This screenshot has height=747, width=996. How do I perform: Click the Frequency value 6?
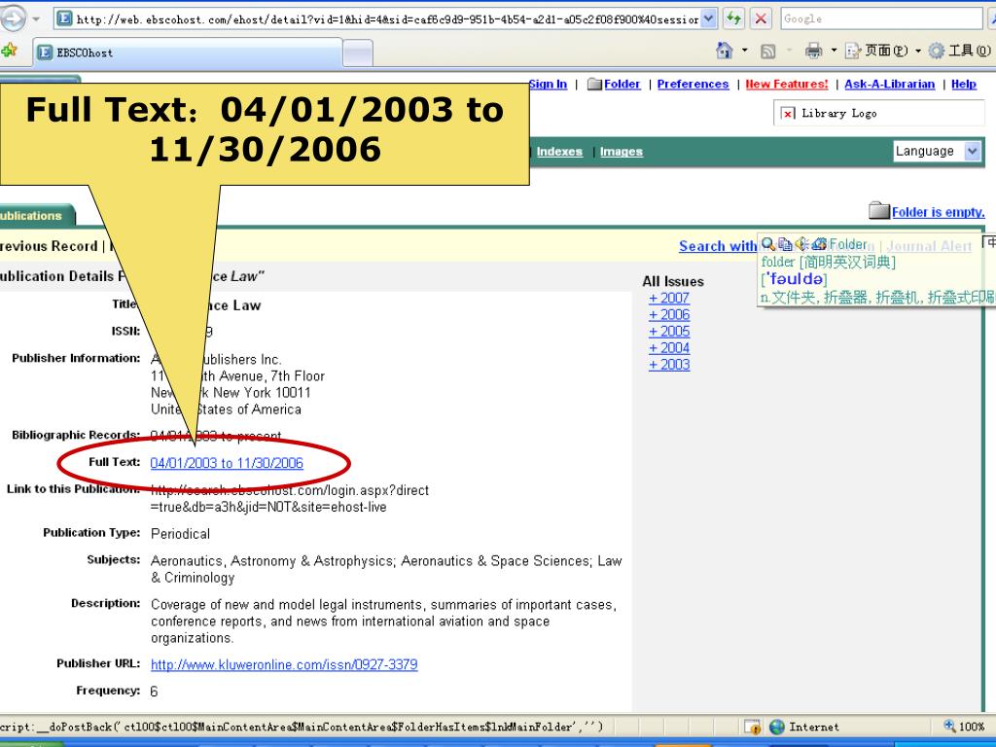pyautogui.click(x=154, y=692)
